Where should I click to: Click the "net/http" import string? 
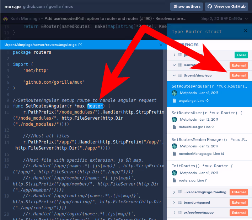(36, 70)
